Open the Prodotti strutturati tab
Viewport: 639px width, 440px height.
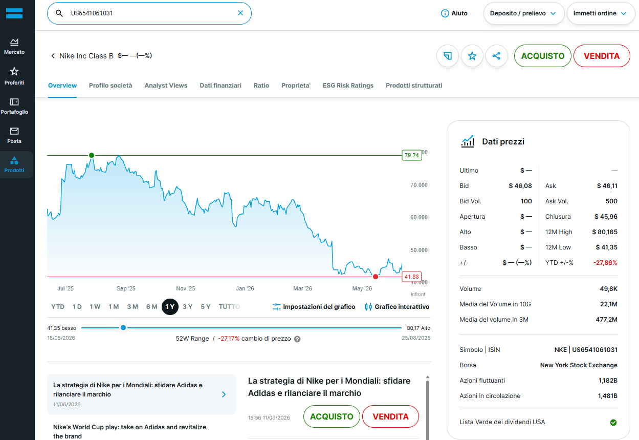coord(414,86)
